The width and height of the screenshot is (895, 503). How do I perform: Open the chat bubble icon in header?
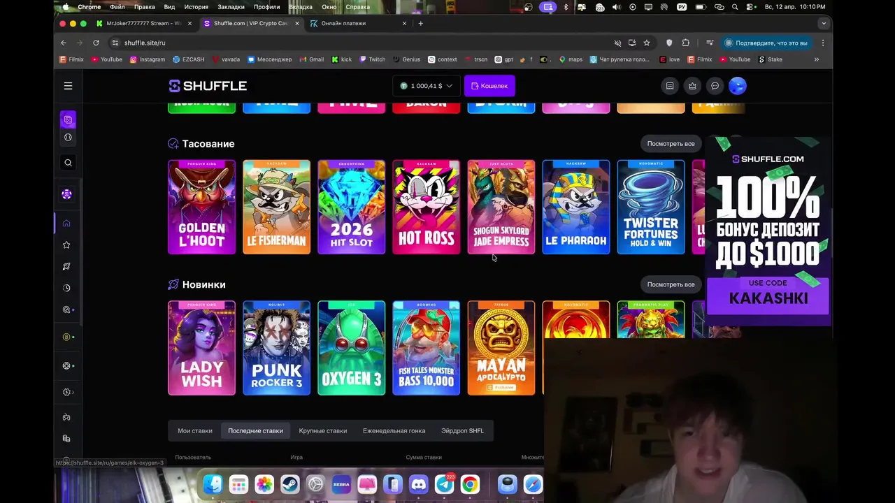(715, 86)
